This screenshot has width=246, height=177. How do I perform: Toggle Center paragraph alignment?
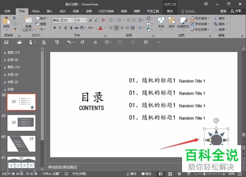117,28
